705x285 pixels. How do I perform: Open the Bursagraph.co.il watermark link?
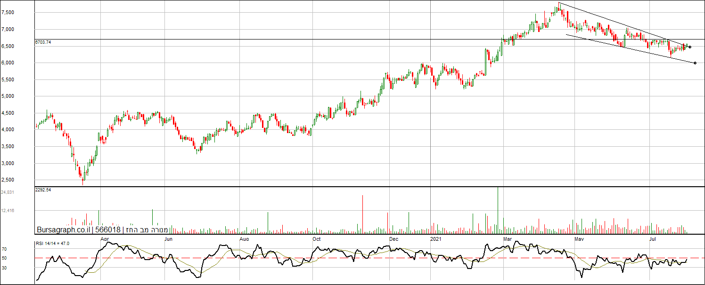coord(64,230)
